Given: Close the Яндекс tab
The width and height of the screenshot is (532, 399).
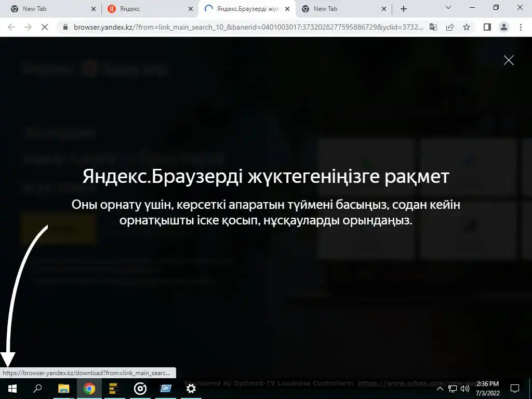Looking at the screenshot, I should [191, 9].
